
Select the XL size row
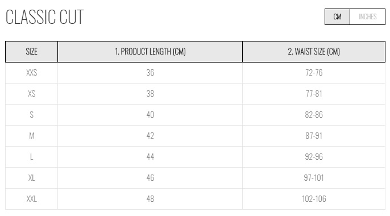(x=195, y=178)
